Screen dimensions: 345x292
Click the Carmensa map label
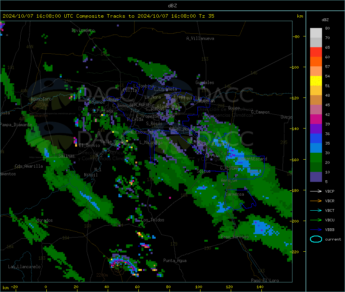[235, 194]
